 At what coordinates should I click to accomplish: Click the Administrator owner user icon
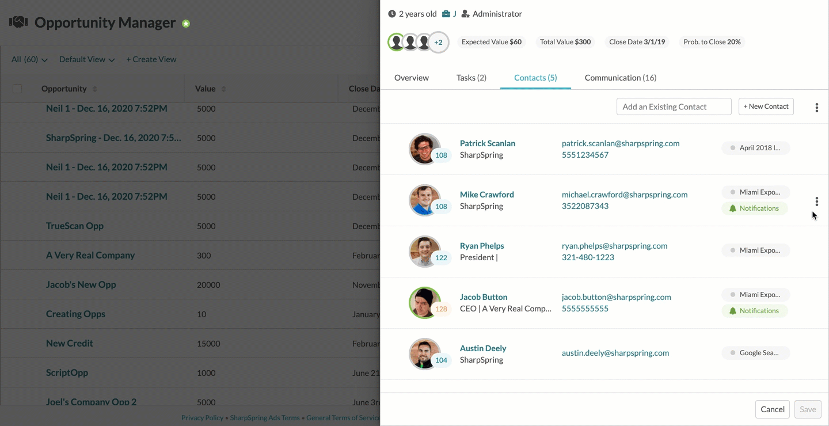pos(466,14)
